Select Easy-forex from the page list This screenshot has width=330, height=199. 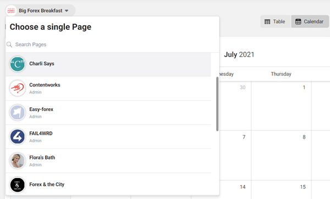click(108, 113)
